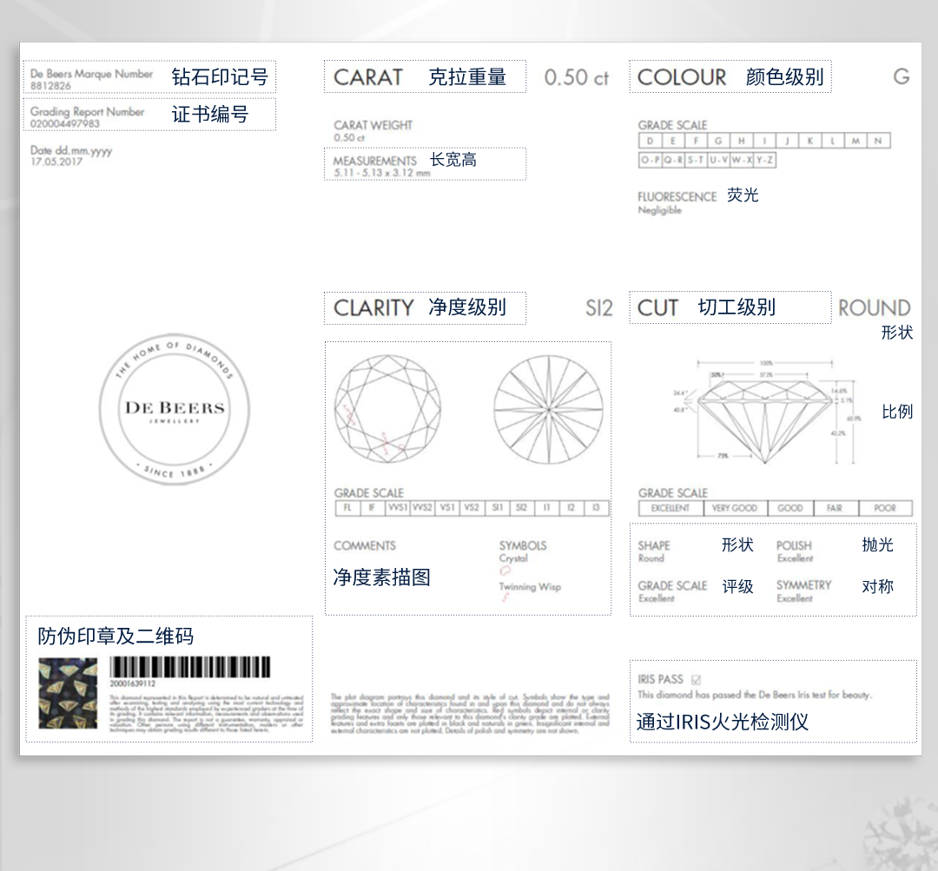Click the 钻石印记号 annotation

click(220, 77)
